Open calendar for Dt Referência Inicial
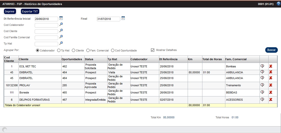 point(61,18)
